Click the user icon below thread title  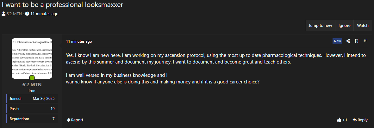click(x=3, y=14)
